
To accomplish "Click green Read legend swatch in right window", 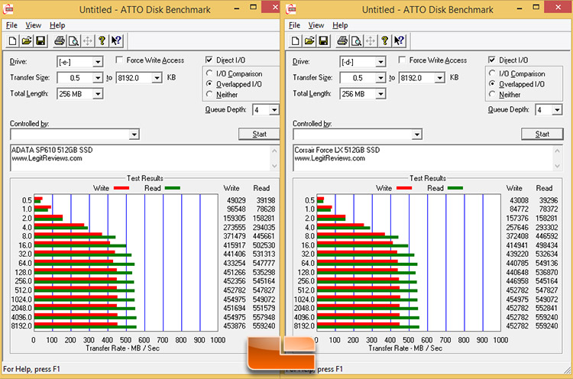I will [x=455, y=188].
